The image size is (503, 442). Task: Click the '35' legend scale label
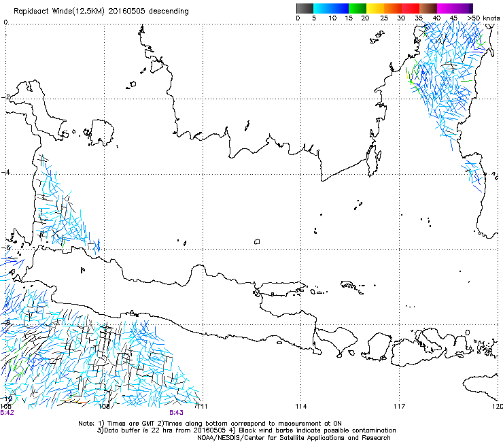pos(419,18)
